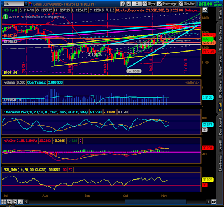Screen dimensions: 224x207
Task: Click the green info icon on the chart
Action: pos(6,17)
